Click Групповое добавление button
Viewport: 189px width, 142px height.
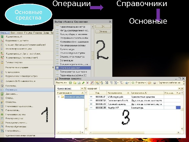coord(170,83)
